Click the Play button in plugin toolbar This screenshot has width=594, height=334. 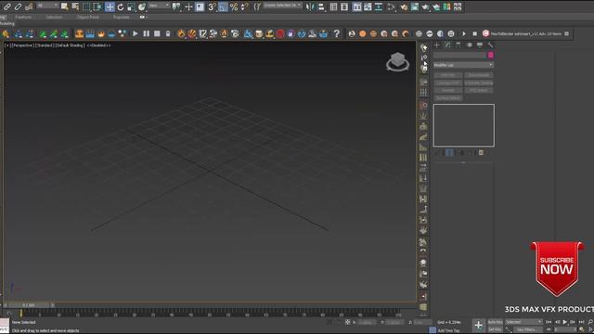pos(136,33)
